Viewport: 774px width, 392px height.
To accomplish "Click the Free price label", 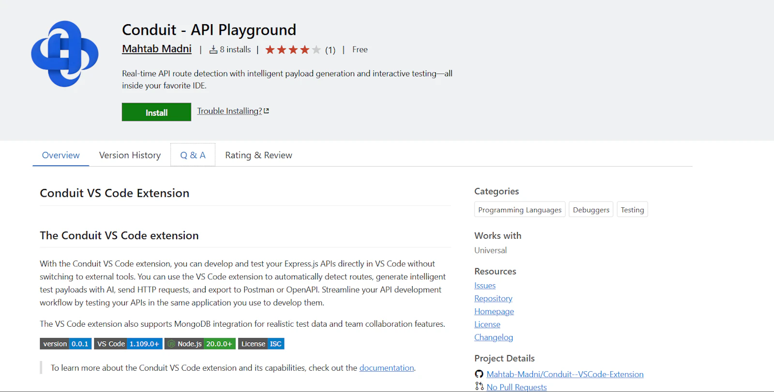I will (360, 49).
